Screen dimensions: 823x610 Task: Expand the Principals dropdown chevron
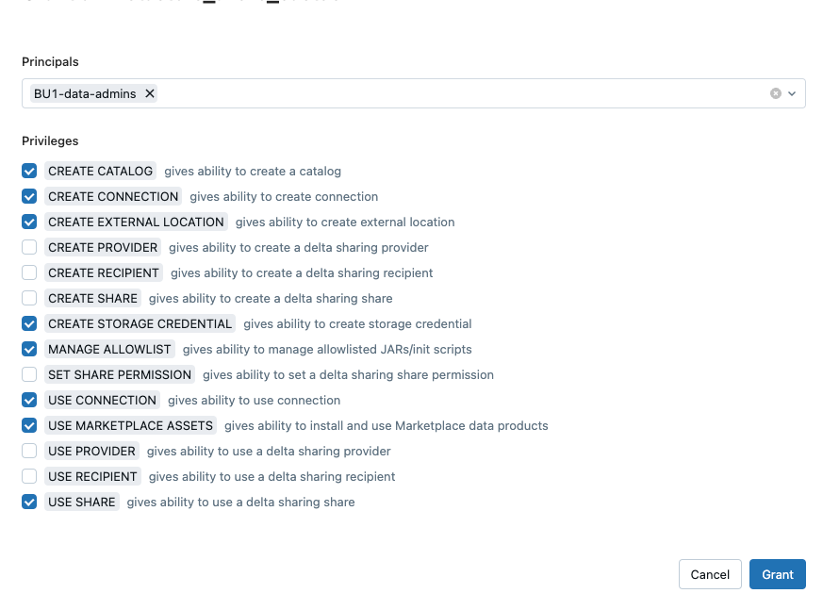[792, 93]
